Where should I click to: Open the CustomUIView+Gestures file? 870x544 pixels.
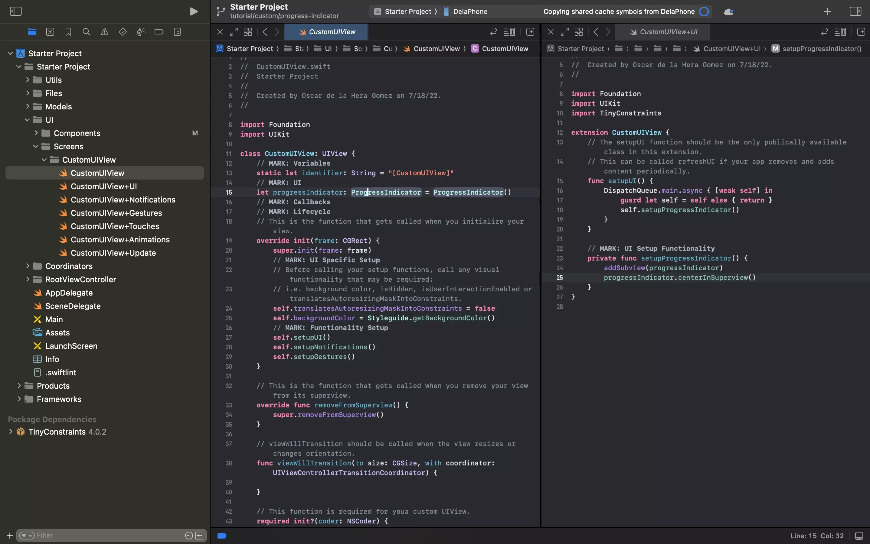[116, 213]
